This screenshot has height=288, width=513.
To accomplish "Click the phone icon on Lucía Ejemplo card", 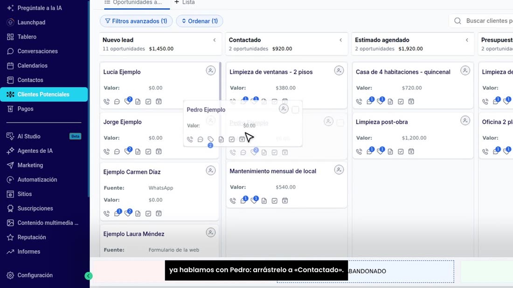I will pos(107,102).
